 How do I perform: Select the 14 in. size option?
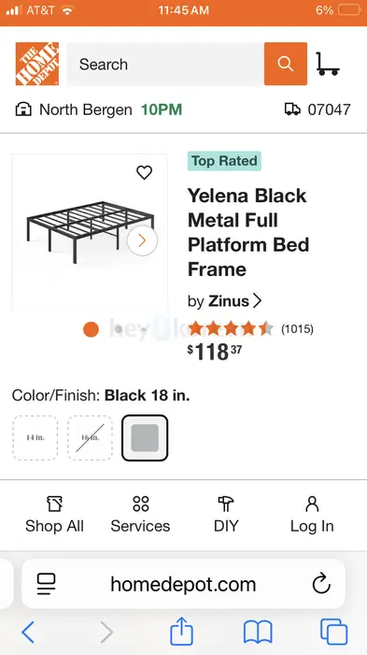pos(35,438)
